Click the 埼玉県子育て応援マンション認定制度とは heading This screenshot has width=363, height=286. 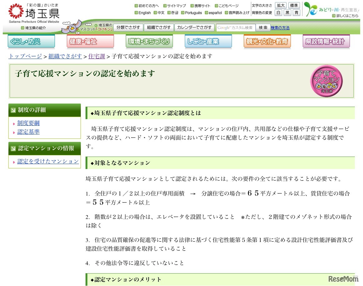coord(146,113)
